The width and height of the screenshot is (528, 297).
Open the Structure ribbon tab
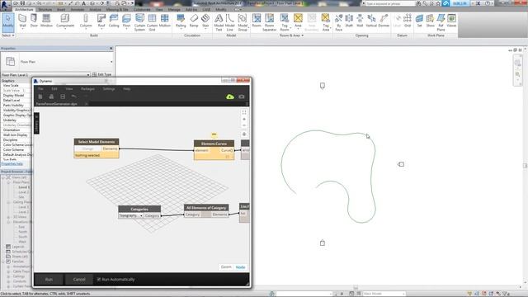point(45,9)
